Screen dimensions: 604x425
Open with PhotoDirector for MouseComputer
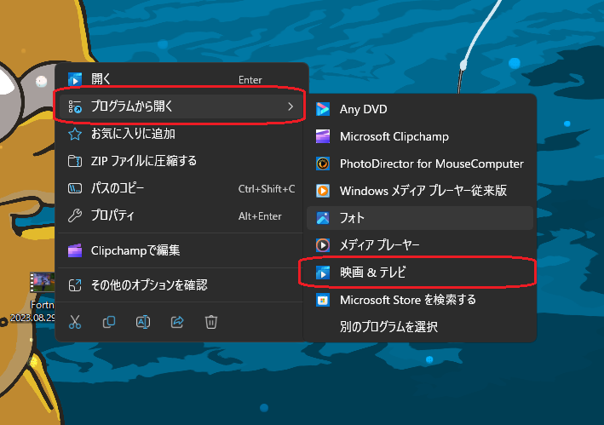(420, 164)
